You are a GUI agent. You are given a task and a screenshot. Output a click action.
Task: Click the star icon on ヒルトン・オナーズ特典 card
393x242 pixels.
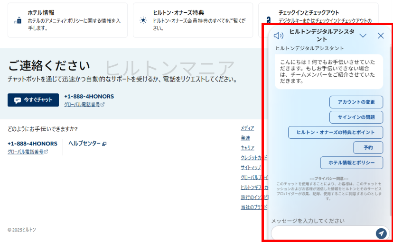[x=143, y=20]
